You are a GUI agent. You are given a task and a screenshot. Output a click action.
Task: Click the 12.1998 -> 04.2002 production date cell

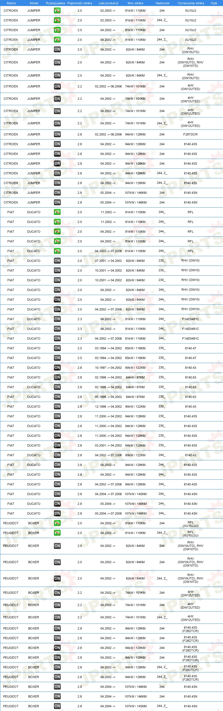[x=108, y=407]
